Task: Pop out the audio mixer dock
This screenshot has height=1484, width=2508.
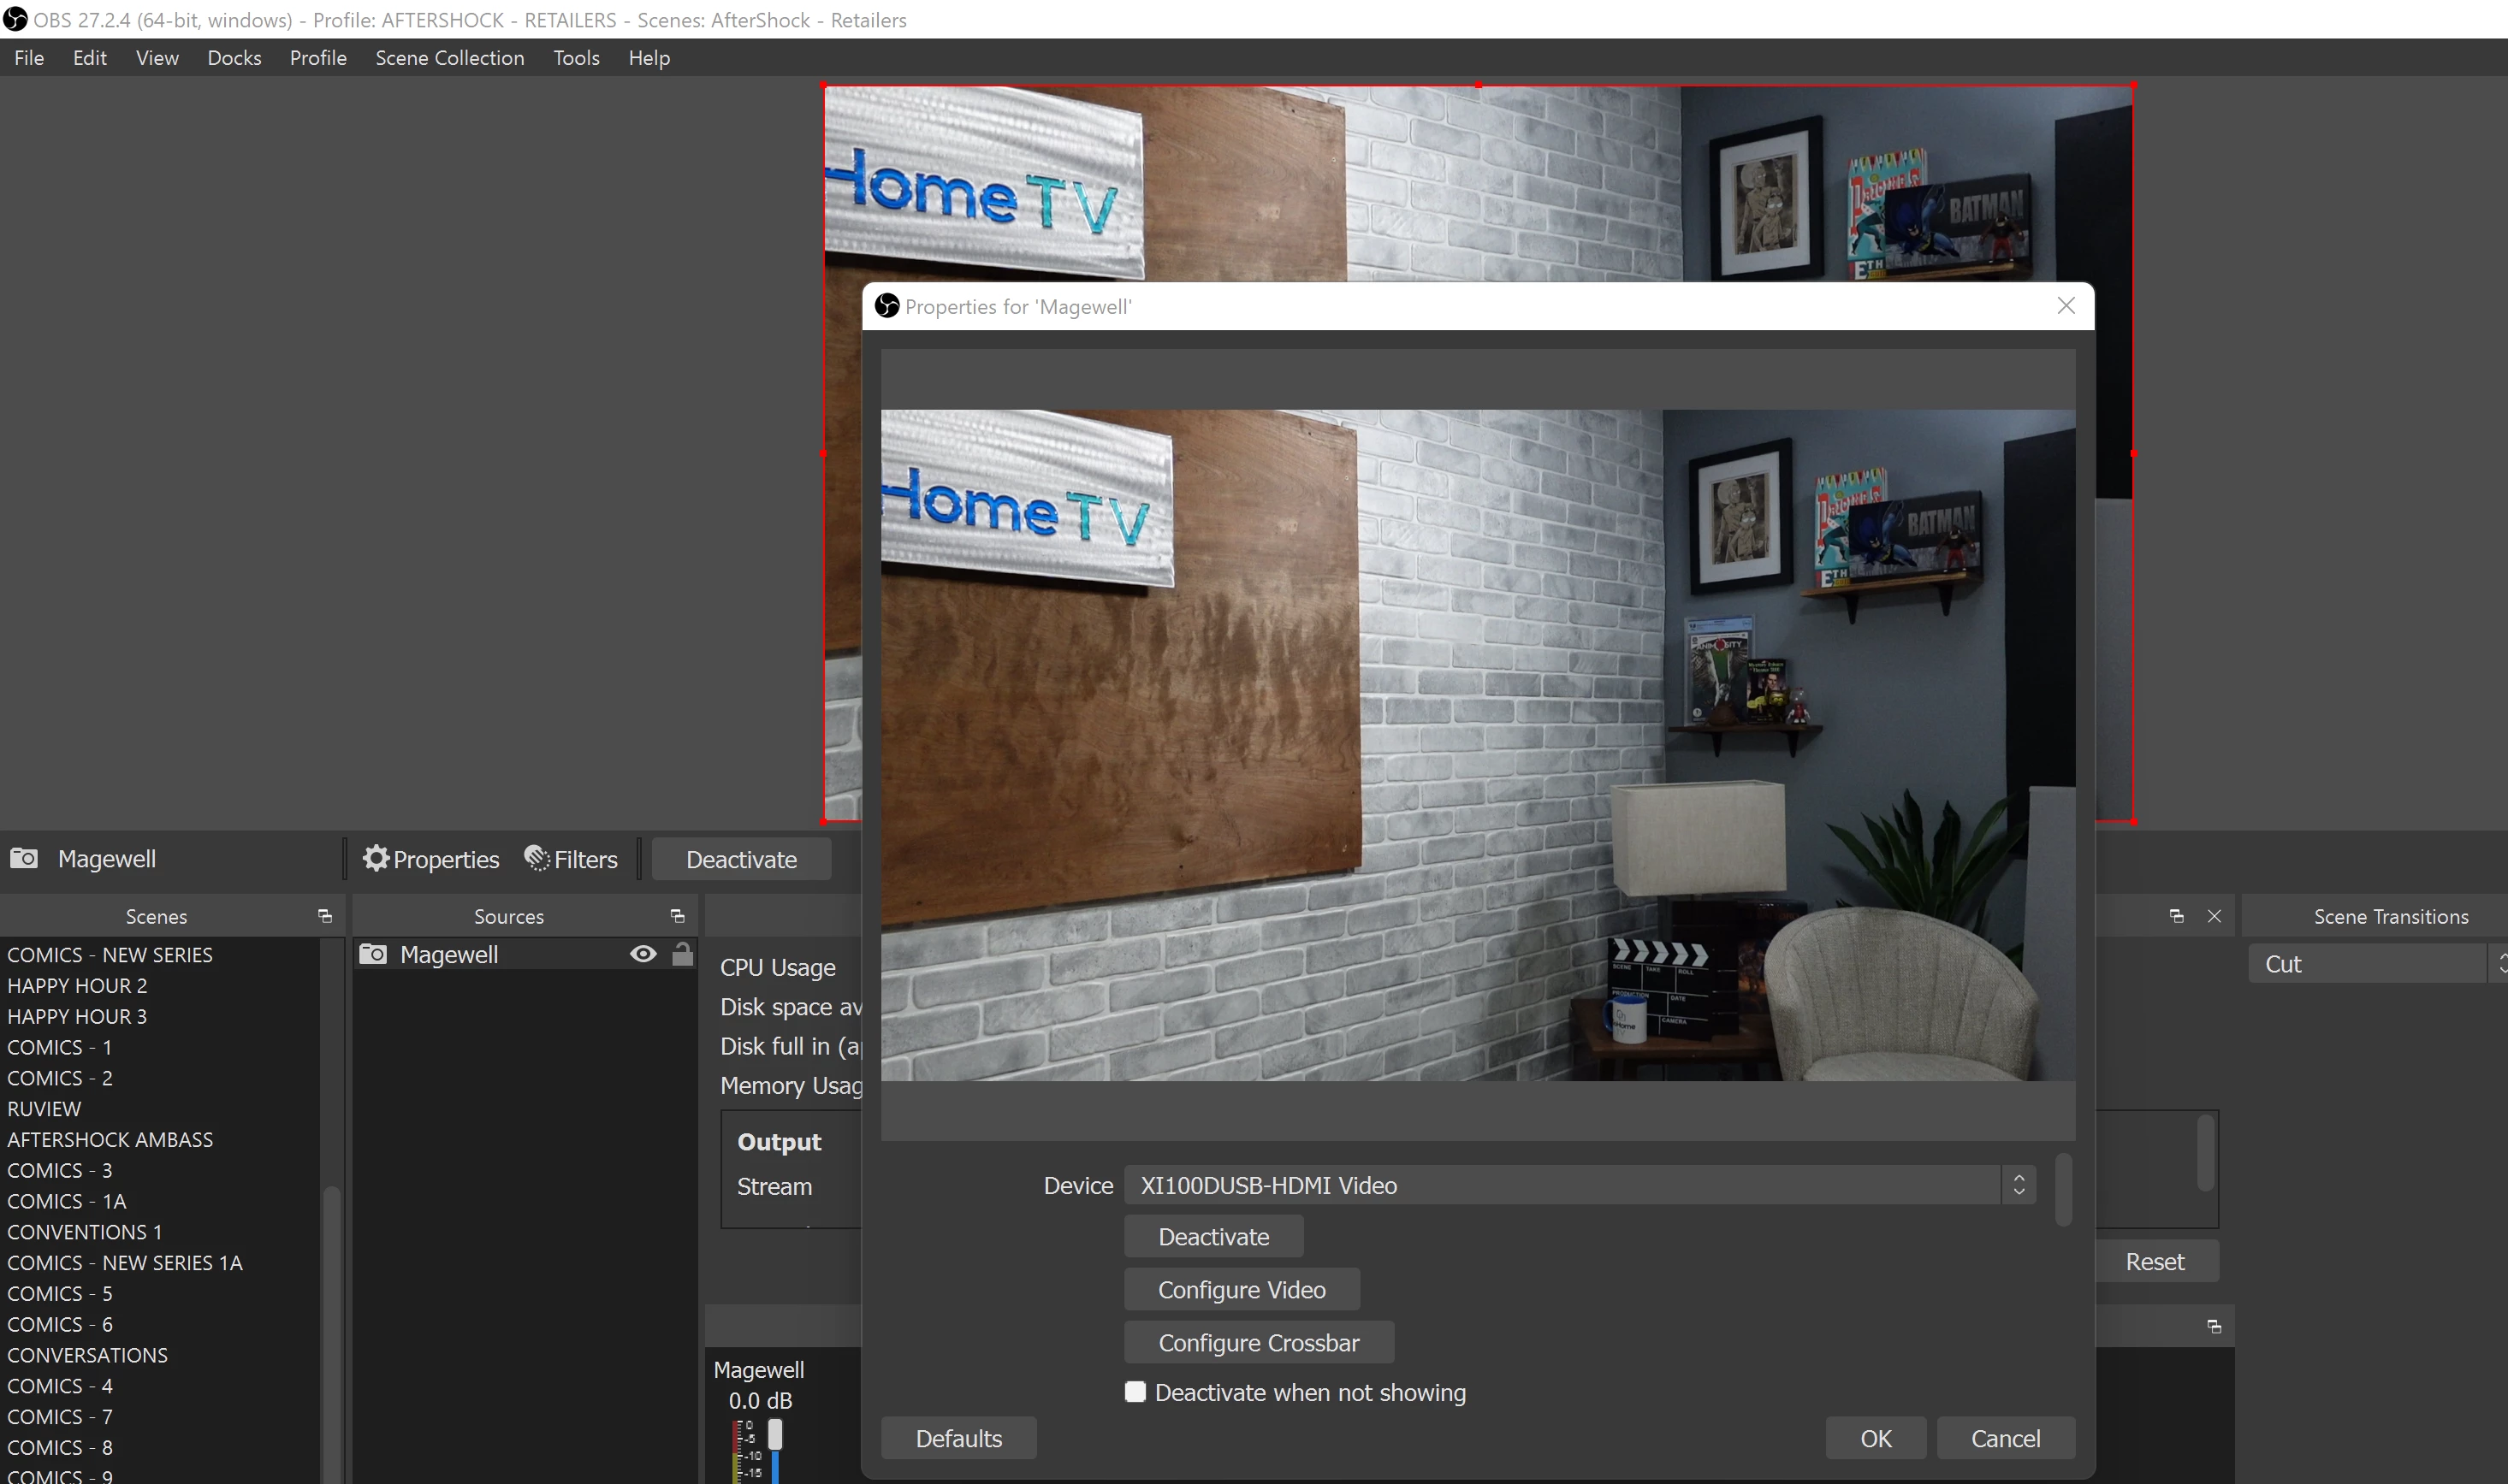Action: [2214, 1326]
